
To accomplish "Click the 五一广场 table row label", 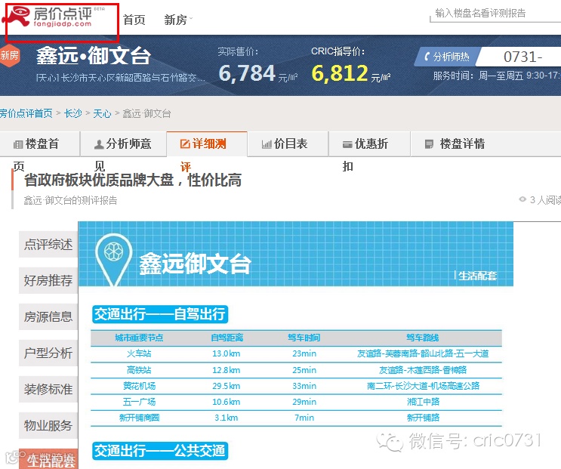I will coord(139,402).
